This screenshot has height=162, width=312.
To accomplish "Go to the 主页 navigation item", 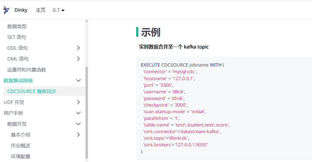I will click(41, 10).
